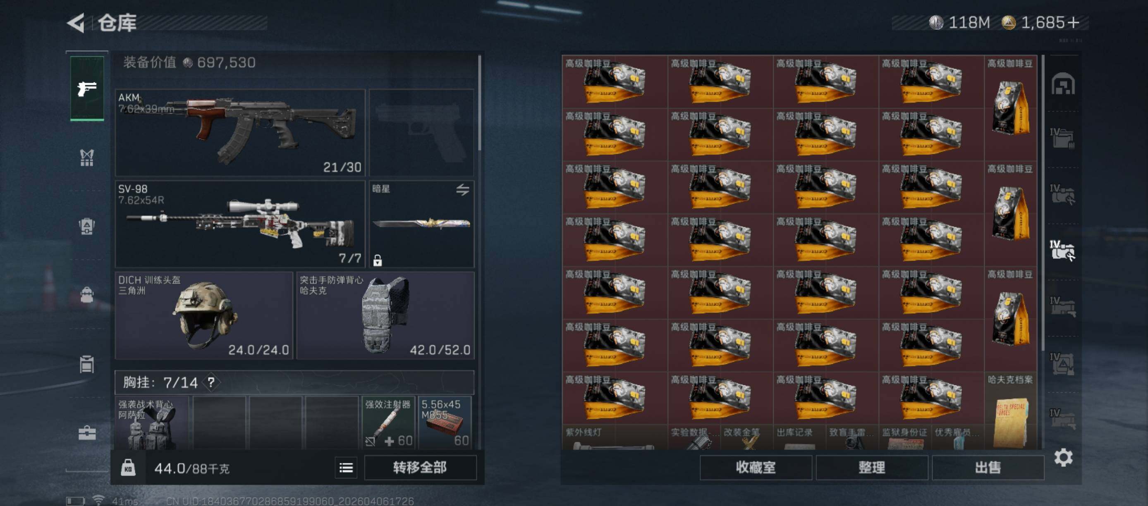1148x506 pixels.
Task: Toggle the lock on 暗星 knife slot
Action: coord(378,260)
